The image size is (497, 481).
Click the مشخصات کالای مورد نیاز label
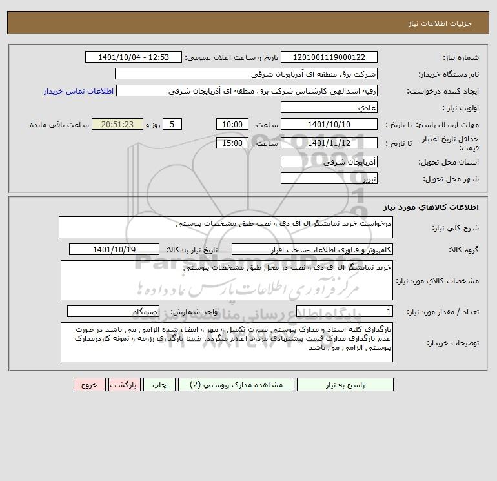(x=438, y=281)
